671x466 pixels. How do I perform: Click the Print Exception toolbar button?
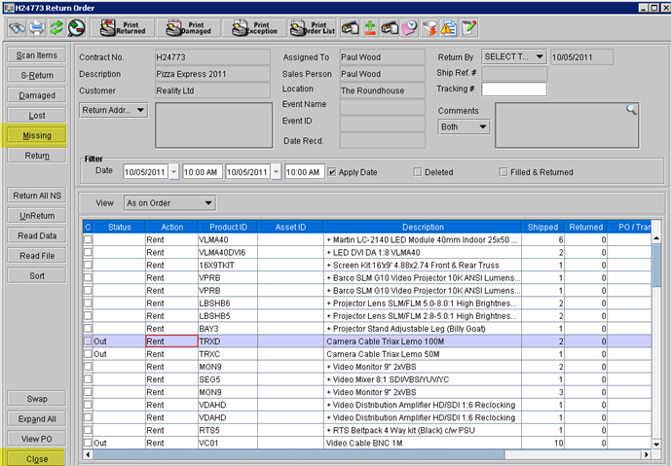[x=252, y=28]
